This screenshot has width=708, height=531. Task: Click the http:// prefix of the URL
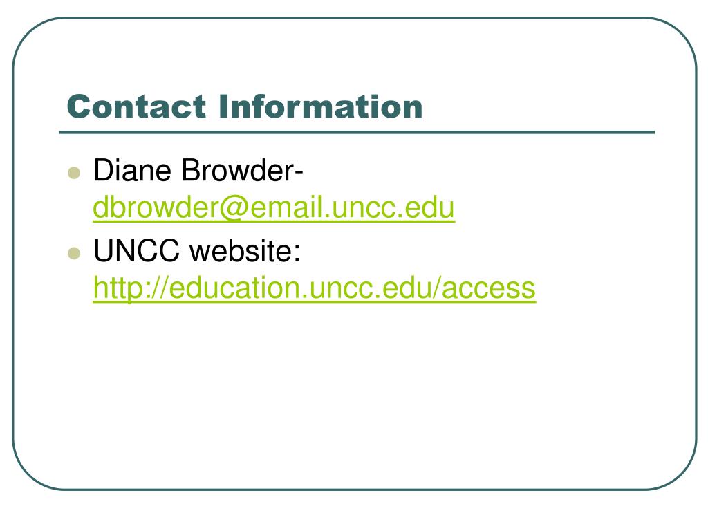(x=131, y=288)
